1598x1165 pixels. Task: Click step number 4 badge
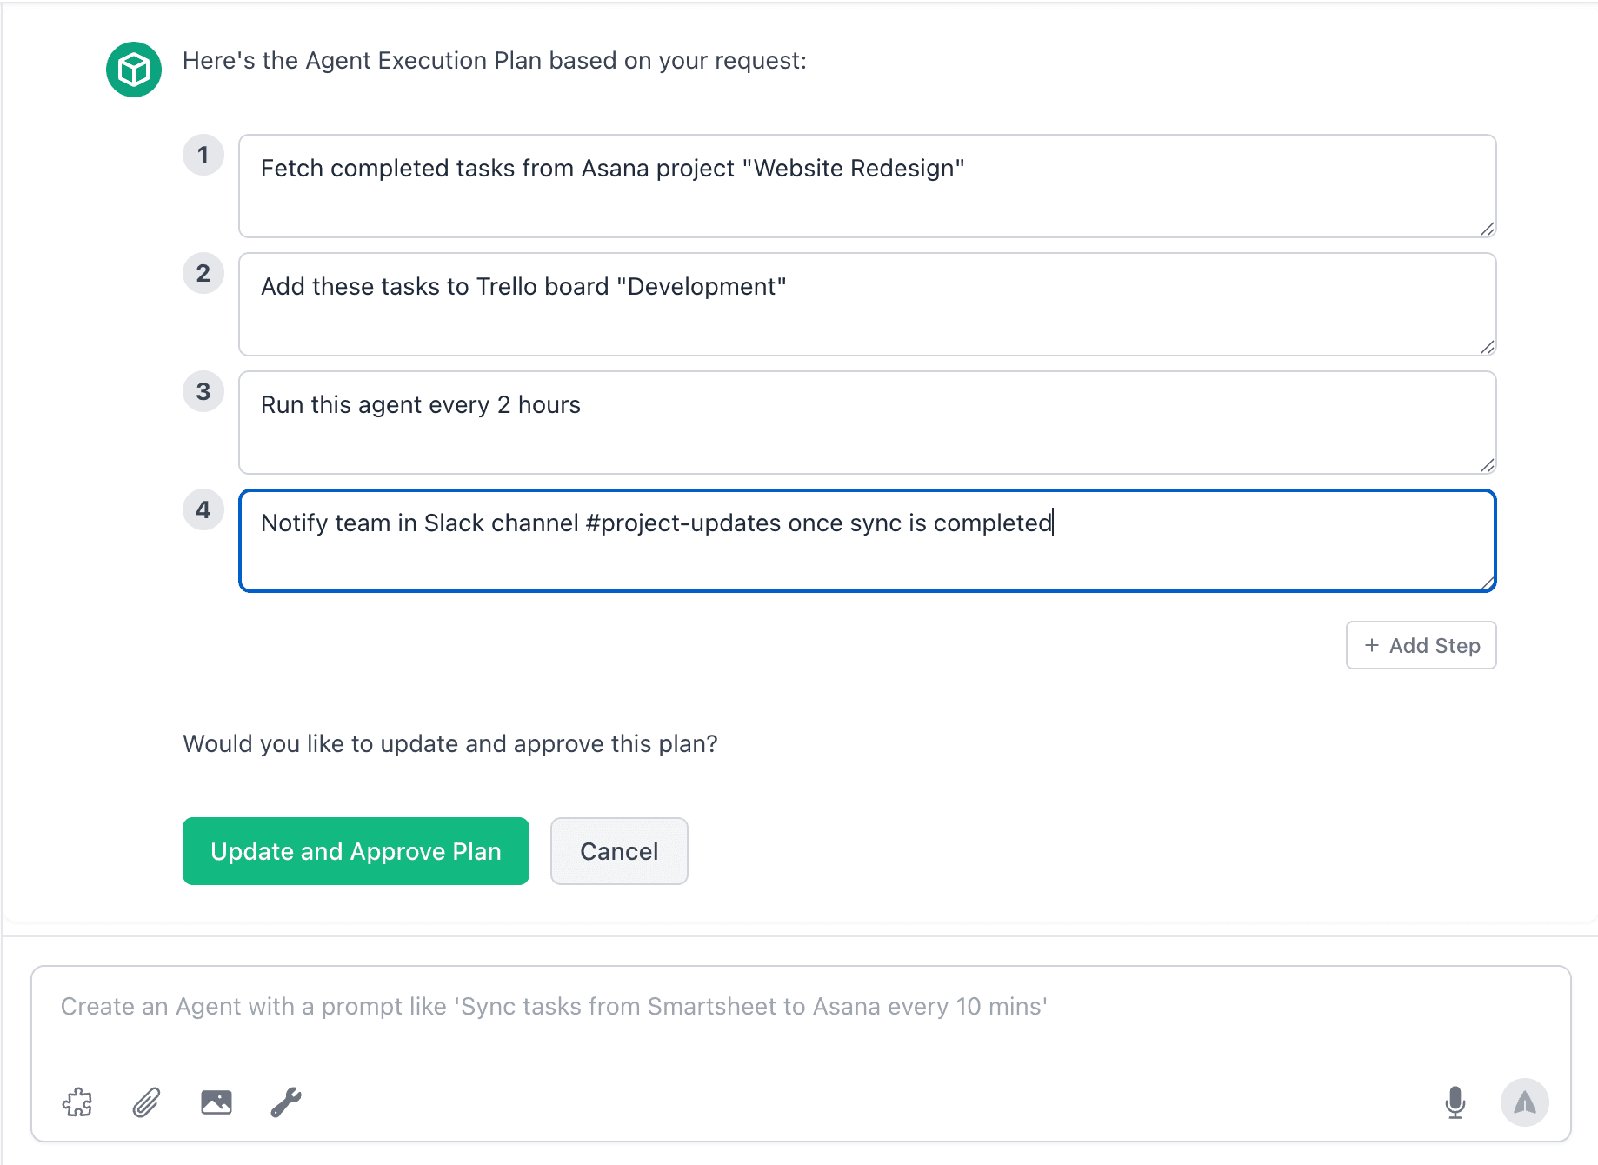203,509
